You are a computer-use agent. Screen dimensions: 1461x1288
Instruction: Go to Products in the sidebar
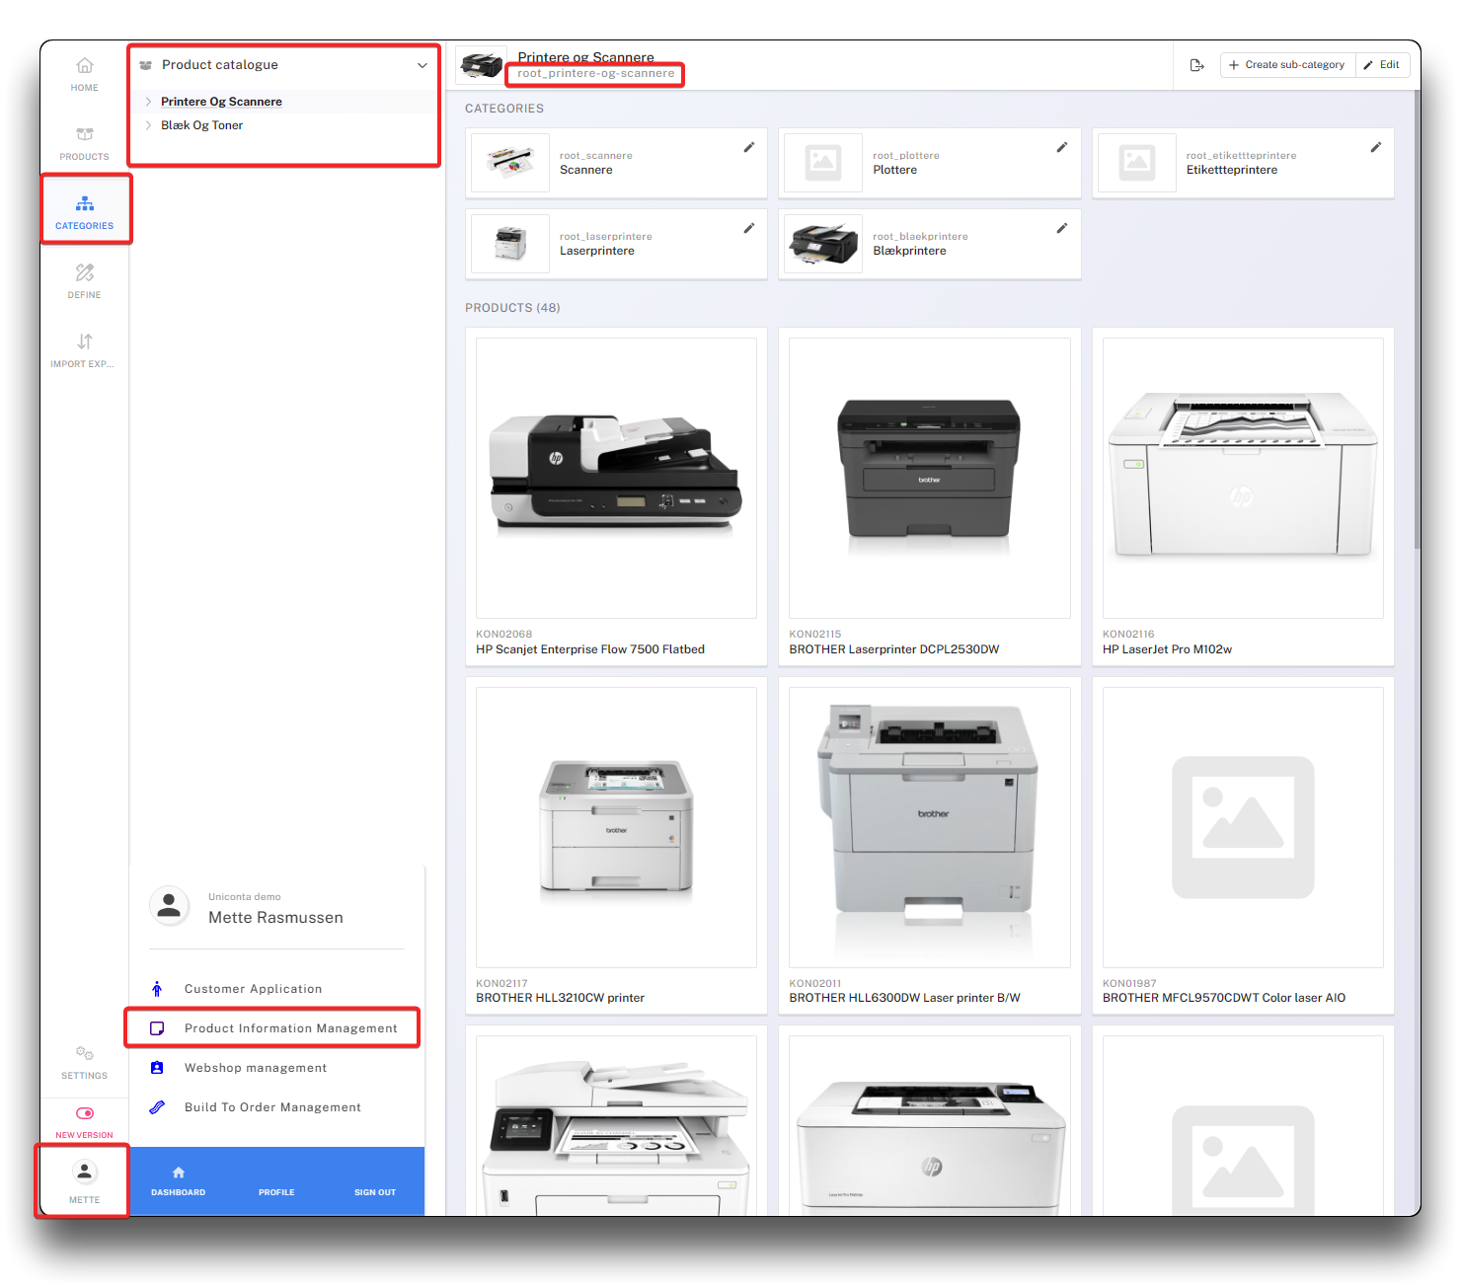click(85, 143)
